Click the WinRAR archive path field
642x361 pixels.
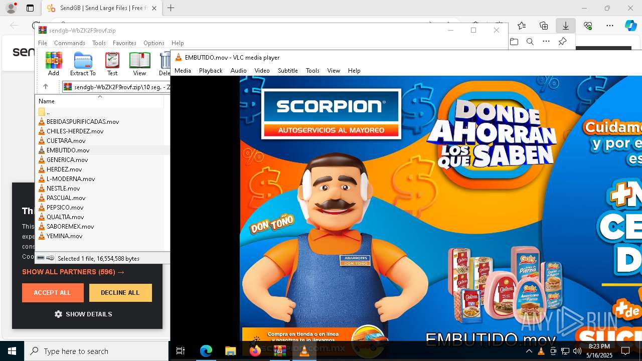coord(116,87)
